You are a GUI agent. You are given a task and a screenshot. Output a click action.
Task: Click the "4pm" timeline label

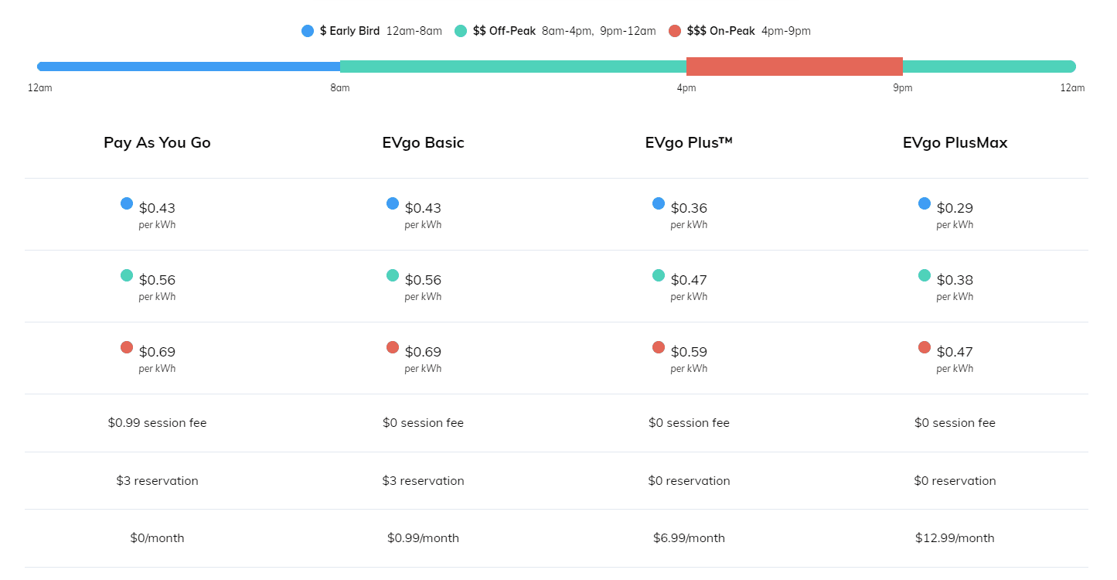pos(686,88)
